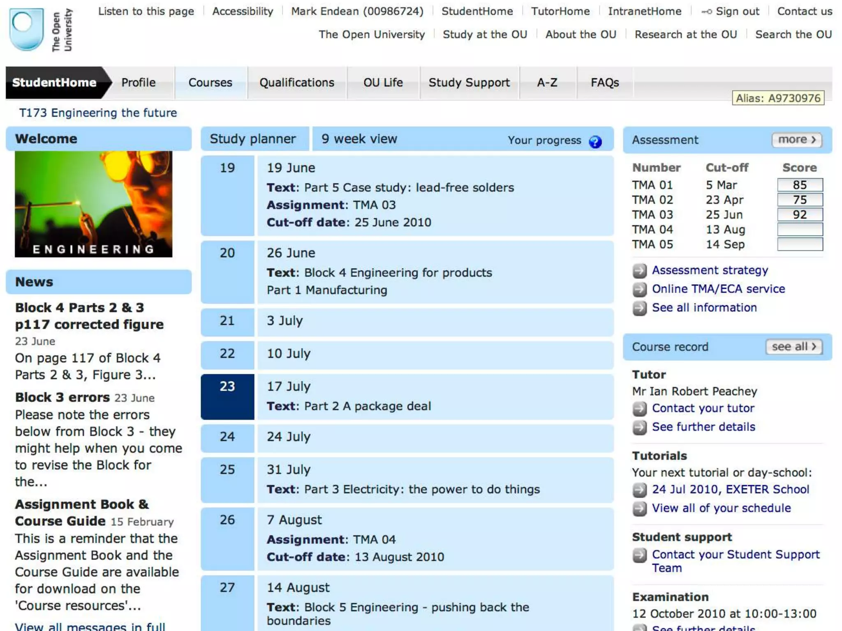Click arrow icon next to View all of your schedule
842x631 pixels.
pos(639,509)
